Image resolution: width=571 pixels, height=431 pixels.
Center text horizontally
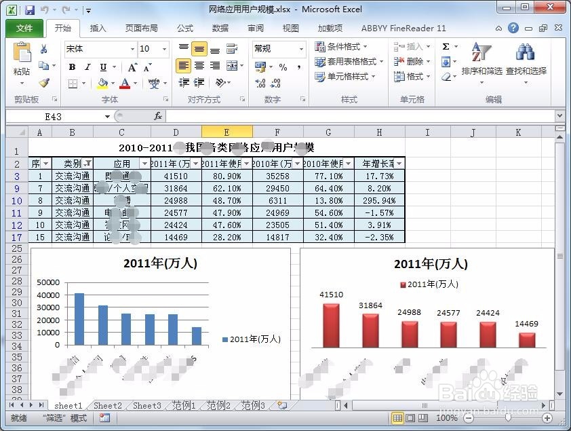click(199, 66)
